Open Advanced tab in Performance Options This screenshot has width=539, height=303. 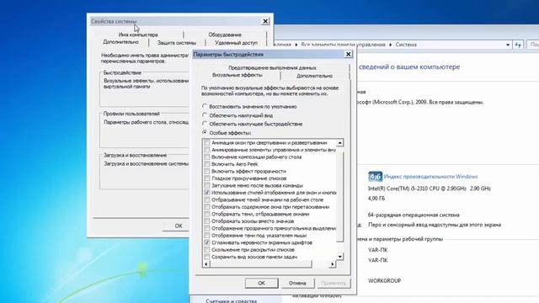[x=314, y=76]
